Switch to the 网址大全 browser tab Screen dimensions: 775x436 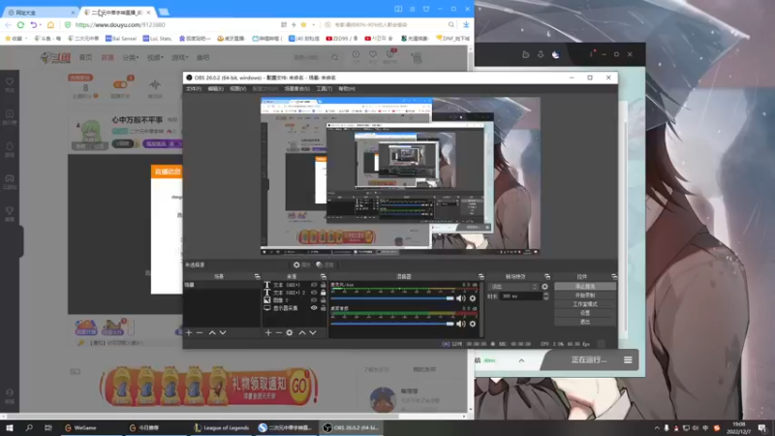(40, 13)
